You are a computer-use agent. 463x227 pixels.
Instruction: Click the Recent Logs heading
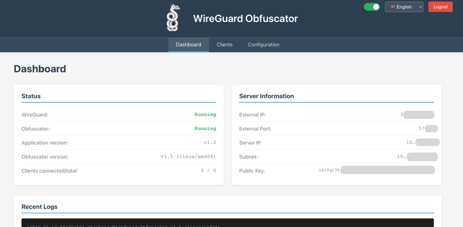pyautogui.click(x=39, y=207)
